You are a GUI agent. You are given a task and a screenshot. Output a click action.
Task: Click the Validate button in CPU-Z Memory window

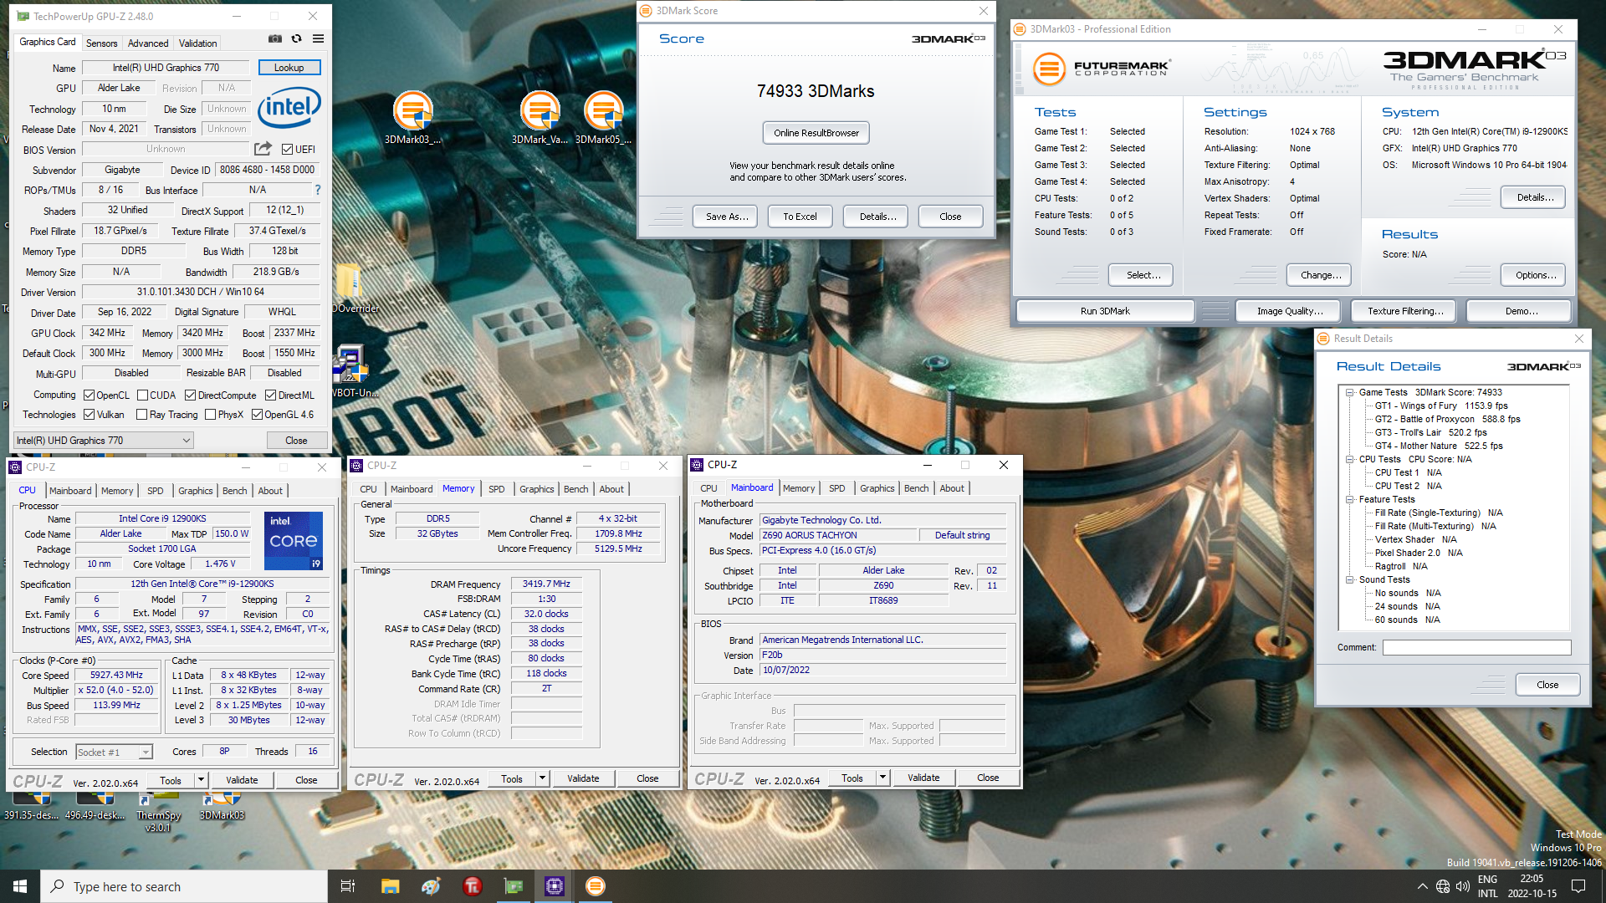point(583,778)
